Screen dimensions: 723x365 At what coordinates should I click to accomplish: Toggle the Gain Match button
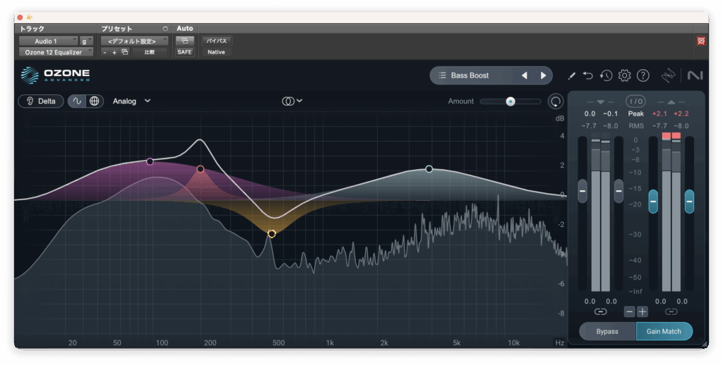point(664,331)
